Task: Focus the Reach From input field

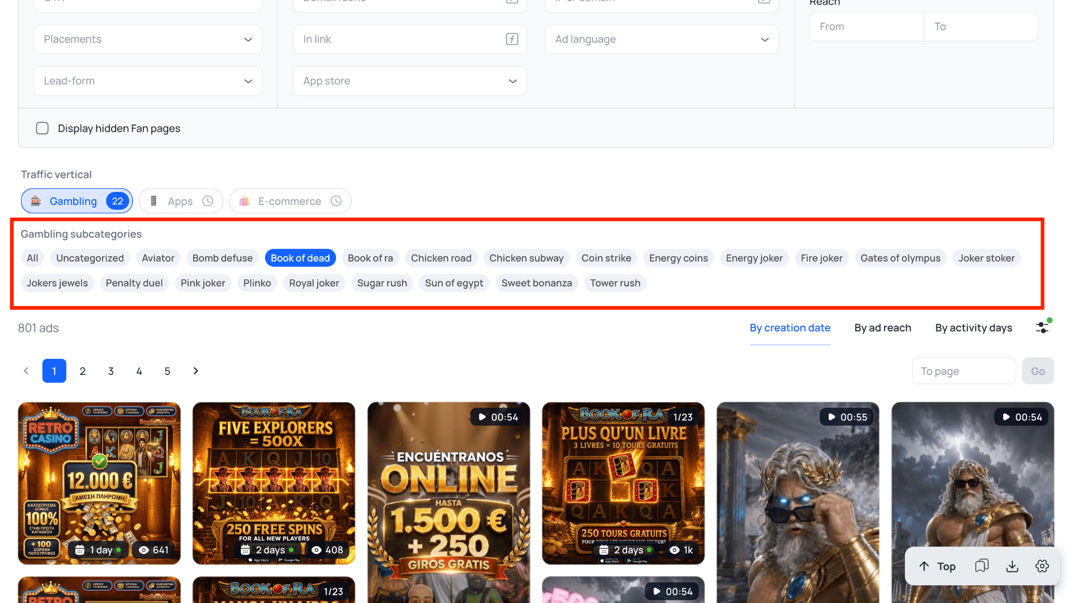Action: click(867, 27)
